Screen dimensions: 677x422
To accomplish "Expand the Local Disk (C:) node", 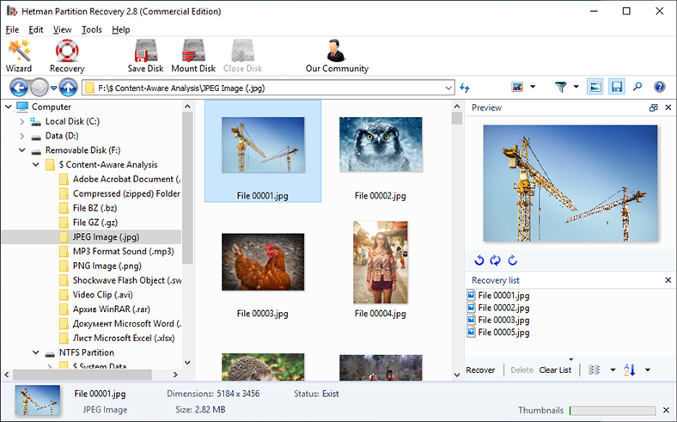I will [x=22, y=122].
